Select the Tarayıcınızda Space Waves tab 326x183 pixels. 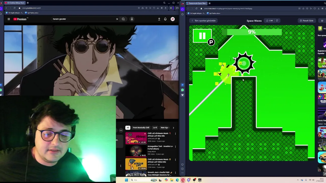(x=197, y=3)
